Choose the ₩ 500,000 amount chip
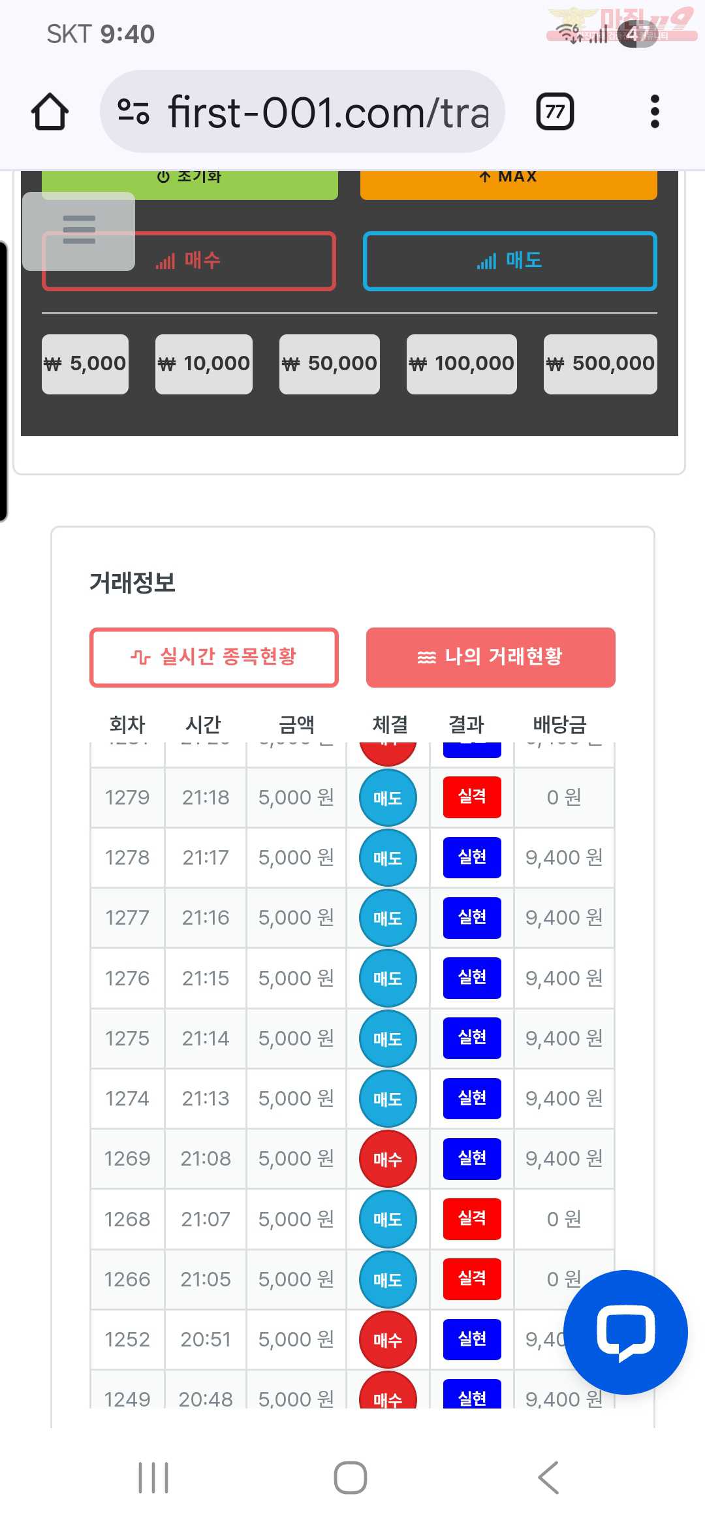 point(600,364)
